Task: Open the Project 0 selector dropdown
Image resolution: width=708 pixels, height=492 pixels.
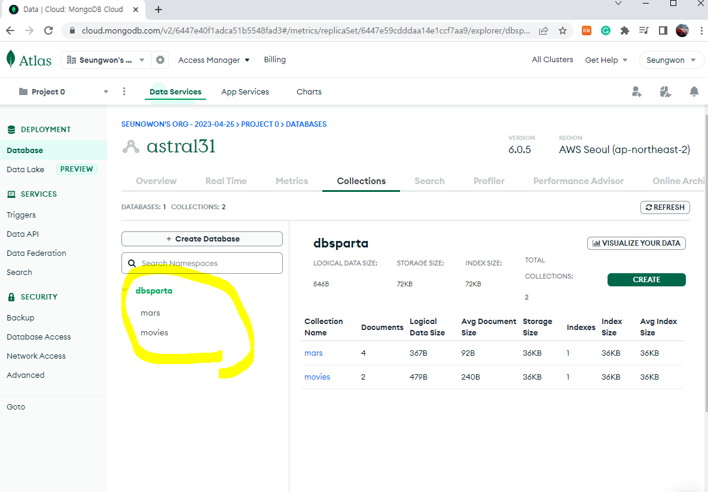Action: [63, 91]
